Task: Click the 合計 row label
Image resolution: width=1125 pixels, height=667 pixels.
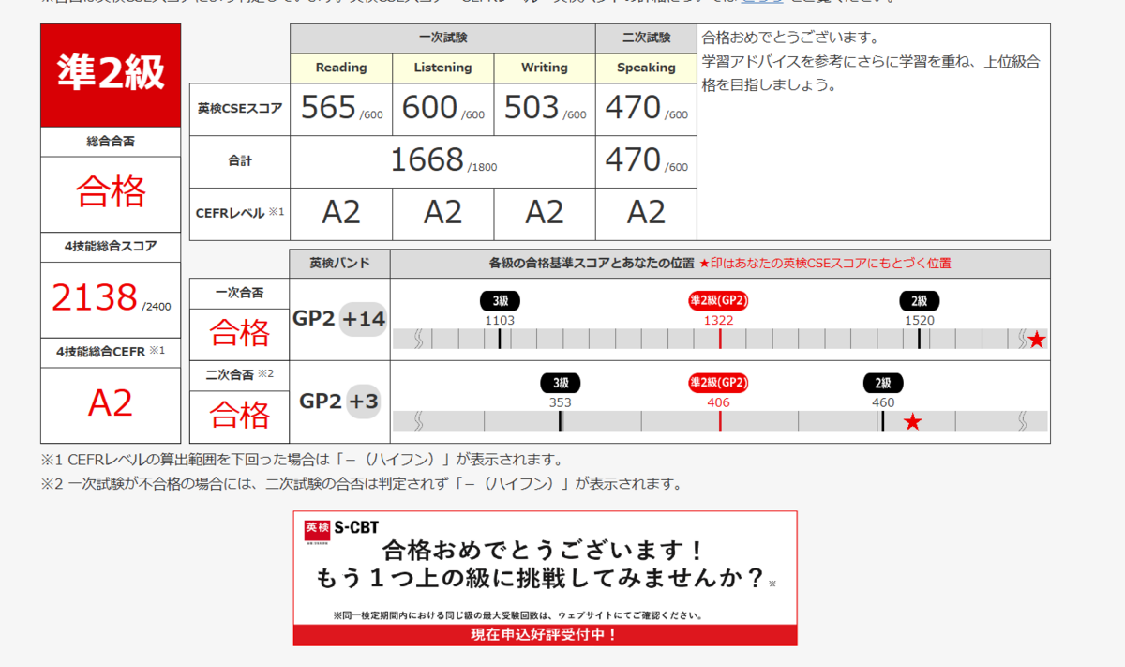Action: pyautogui.click(x=240, y=161)
